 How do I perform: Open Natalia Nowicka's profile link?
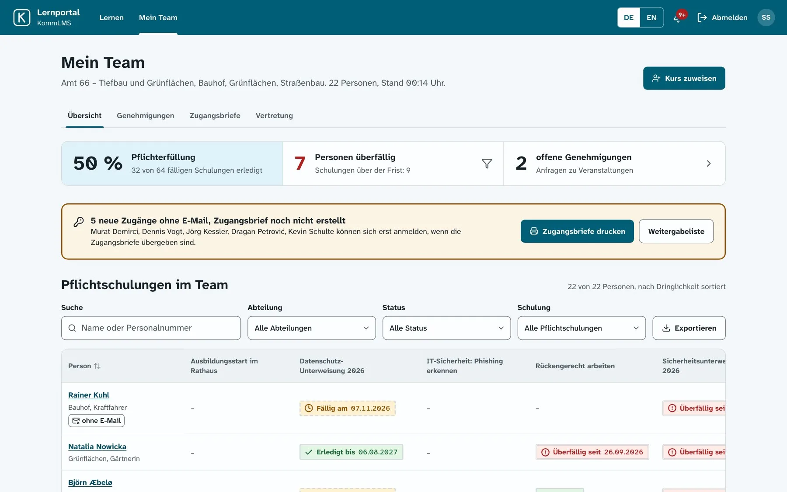coord(97,447)
